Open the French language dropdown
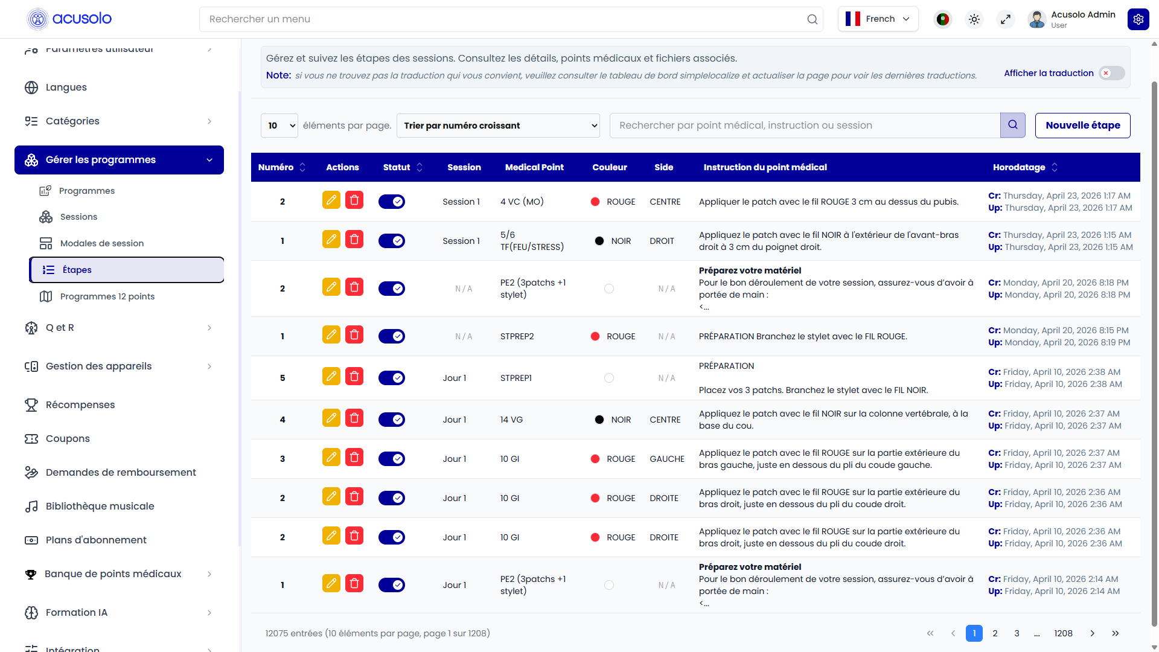Viewport: 1159px width, 652px height. (x=878, y=19)
